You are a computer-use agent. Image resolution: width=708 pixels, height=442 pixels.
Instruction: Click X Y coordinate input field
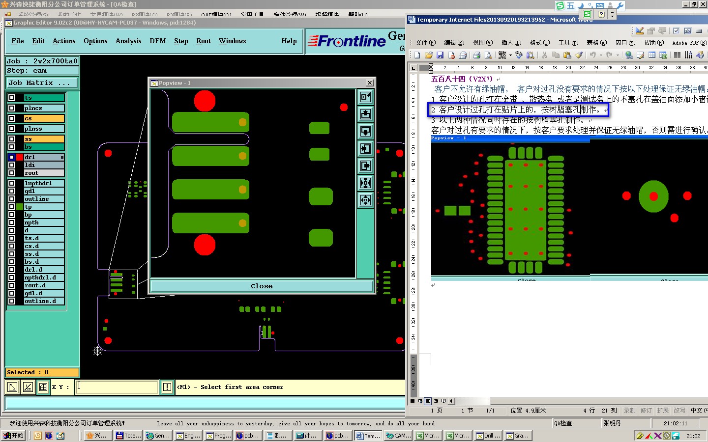pos(117,387)
